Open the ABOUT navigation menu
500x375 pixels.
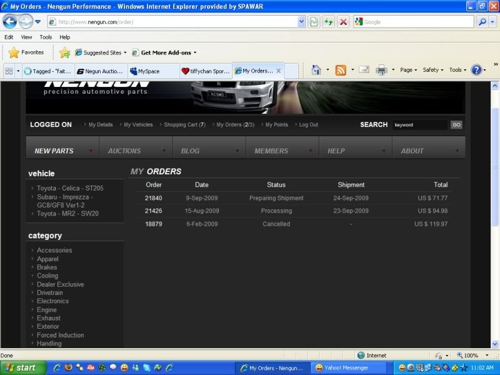[x=429, y=147]
